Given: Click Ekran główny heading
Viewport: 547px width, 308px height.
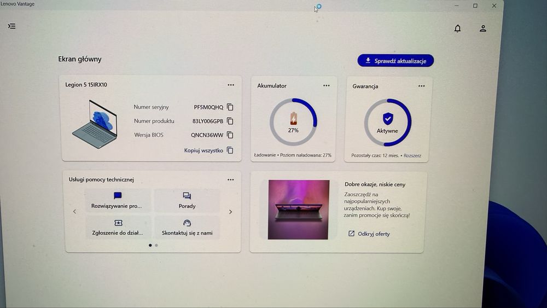Looking at the screenshot, I should tap(79, 59).
